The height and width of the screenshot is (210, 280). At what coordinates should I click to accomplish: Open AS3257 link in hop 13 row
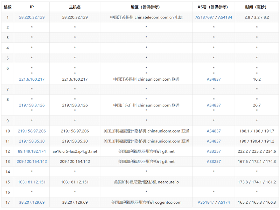(x=214, y=162)
